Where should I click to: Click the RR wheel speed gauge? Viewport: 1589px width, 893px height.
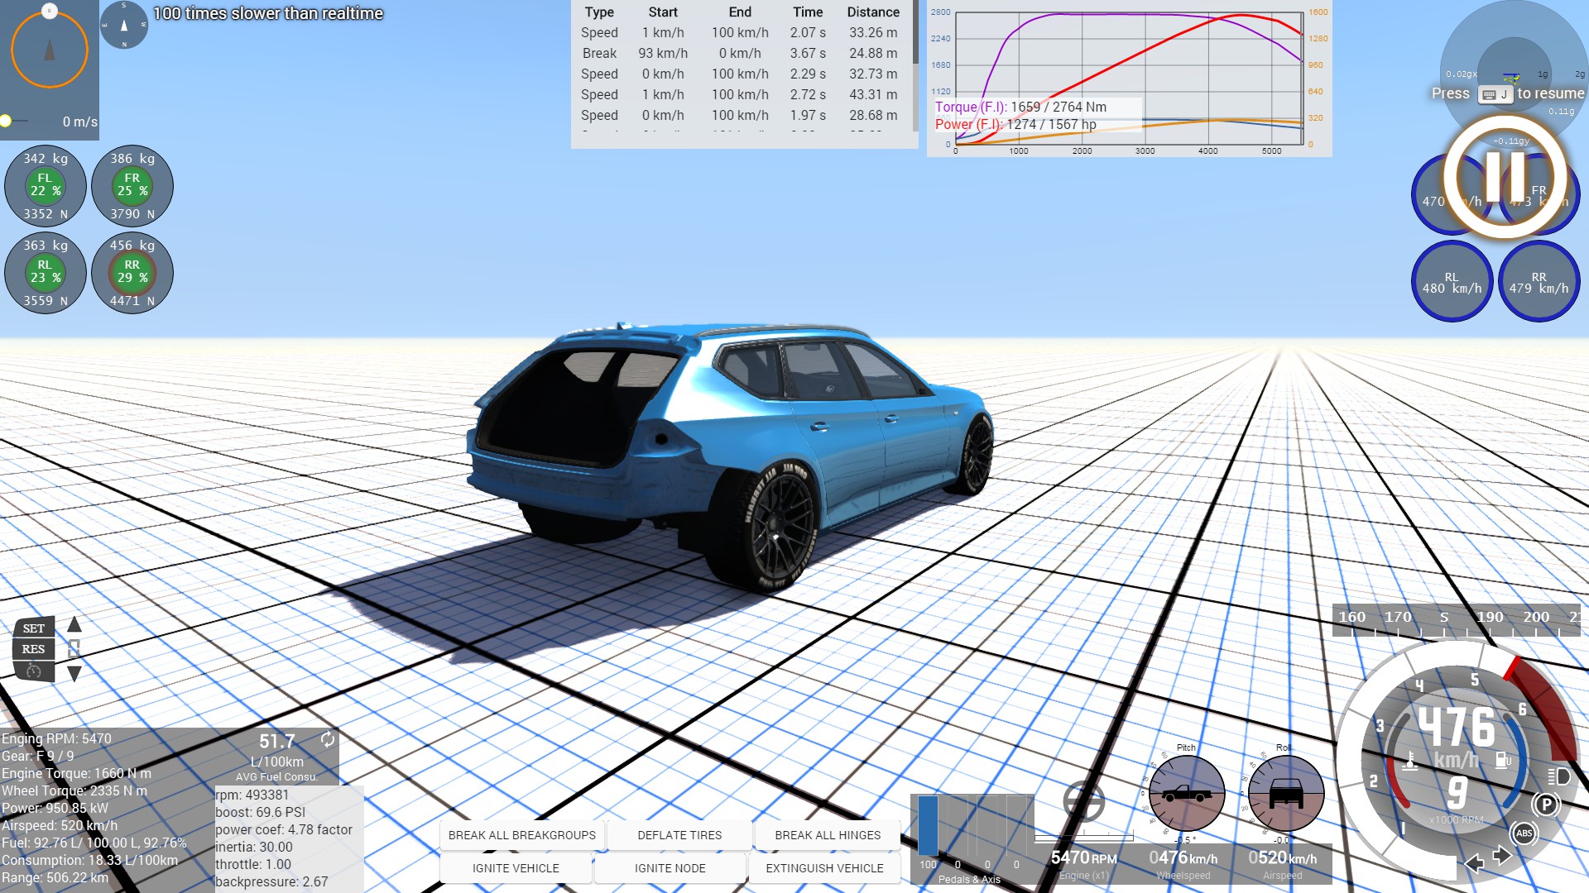pyautogui.click(x=1539, y=282)
